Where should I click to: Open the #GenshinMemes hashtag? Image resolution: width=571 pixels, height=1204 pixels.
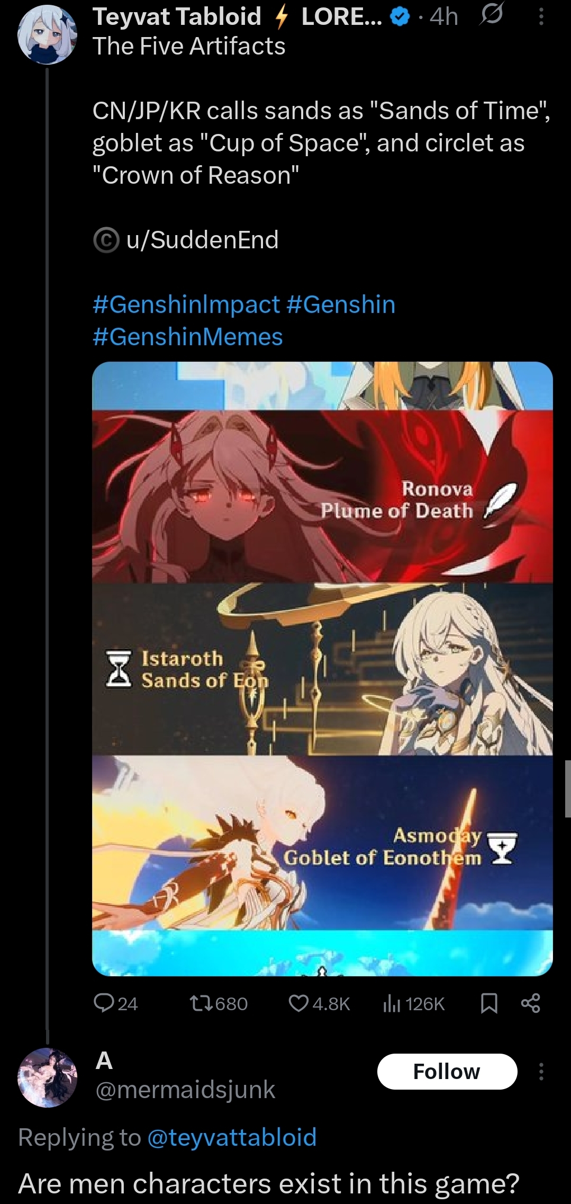tap(188, 337)
